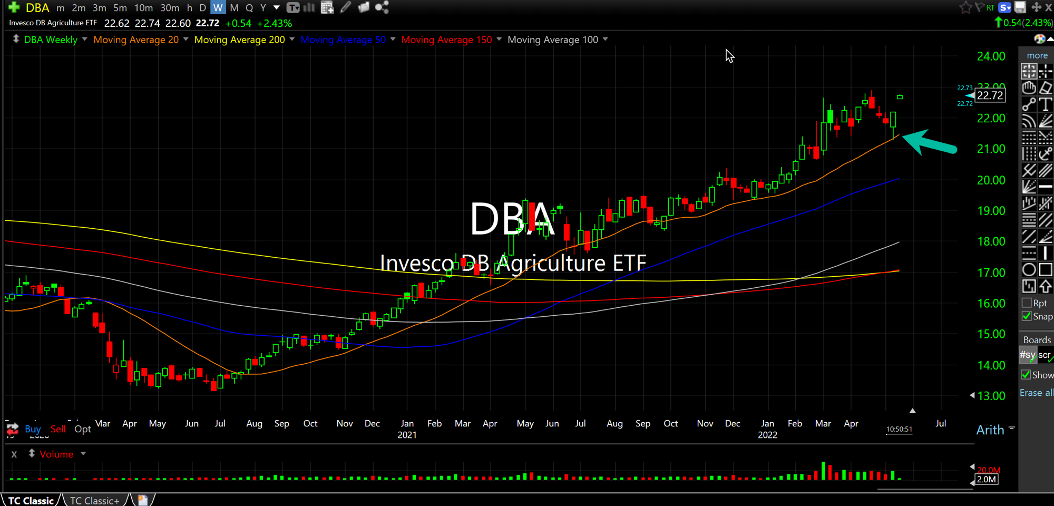Select the horizontal thick line tool

pos(1046,187)
